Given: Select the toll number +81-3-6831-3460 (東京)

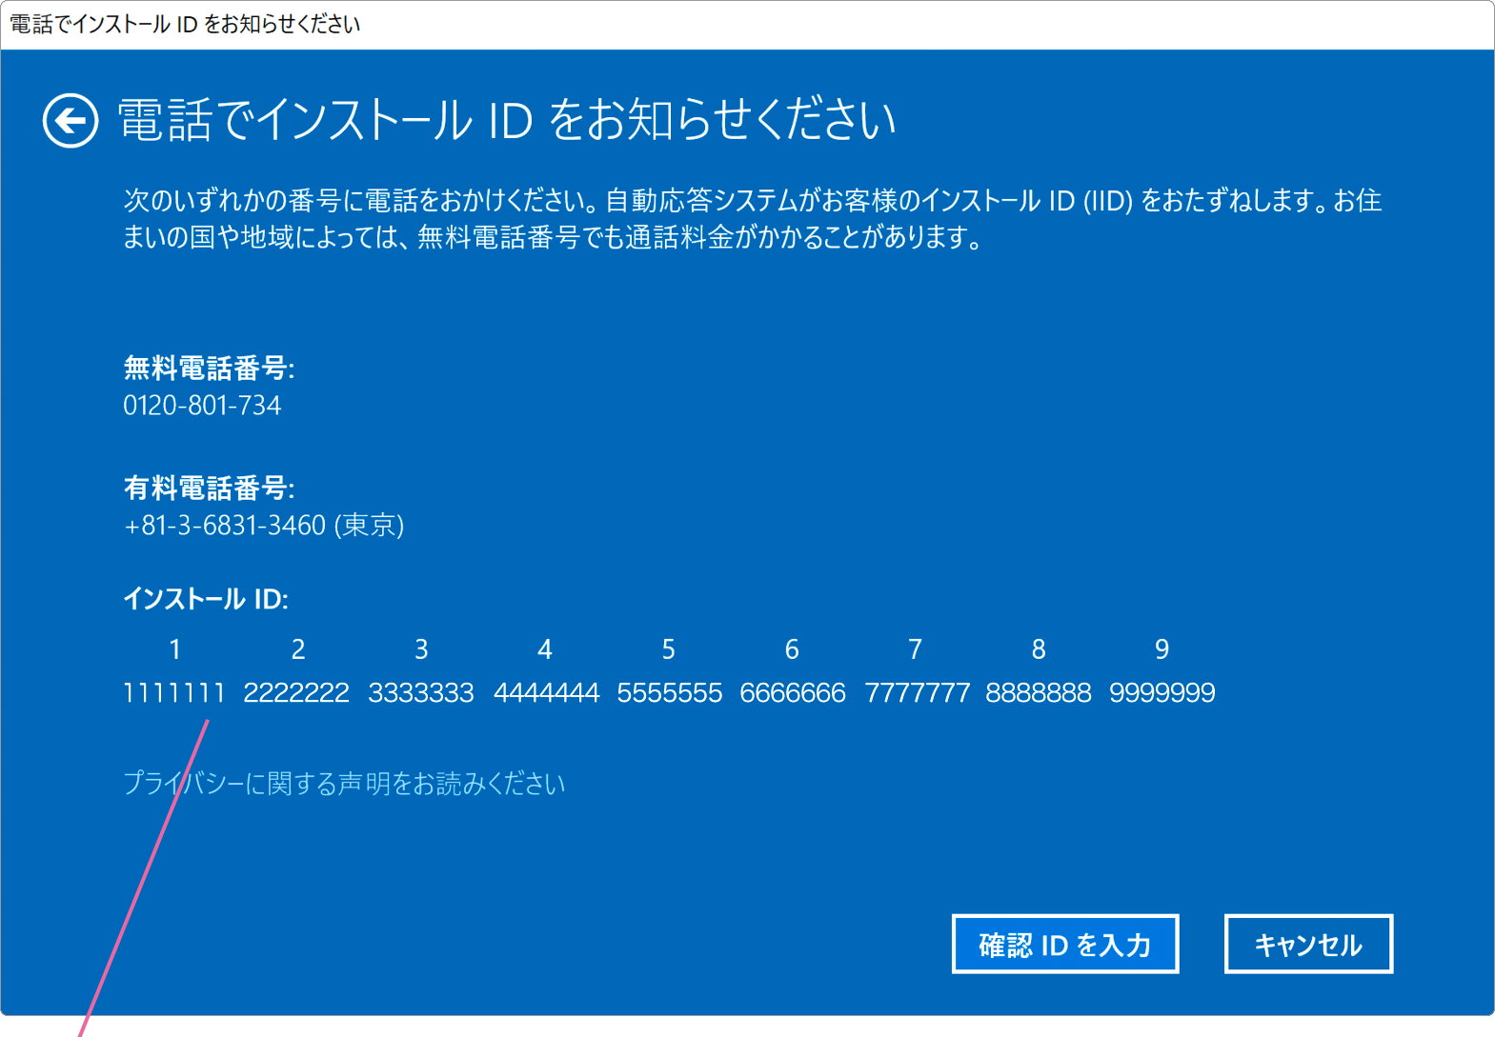Looking at the screenshot, I should pyautogui.click(x=264, y=526).
